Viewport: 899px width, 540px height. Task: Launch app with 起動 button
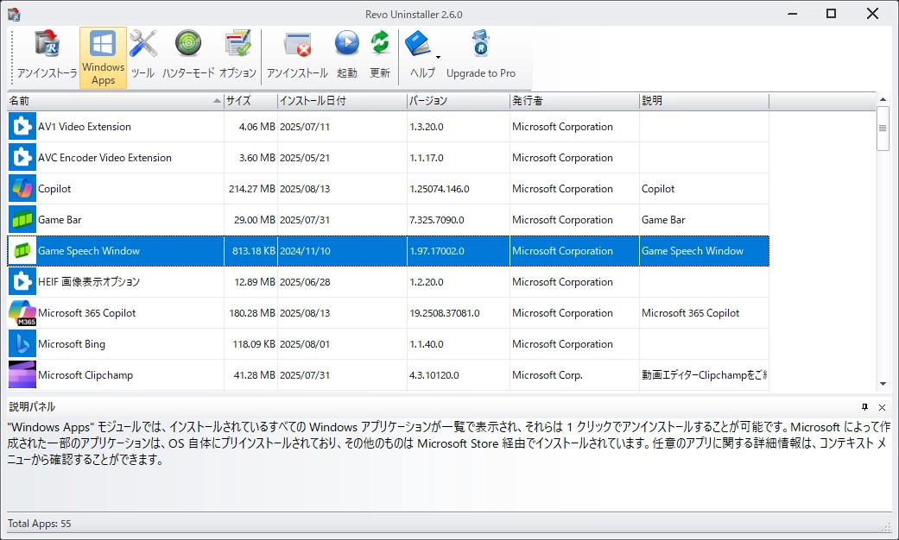[347, 57]
